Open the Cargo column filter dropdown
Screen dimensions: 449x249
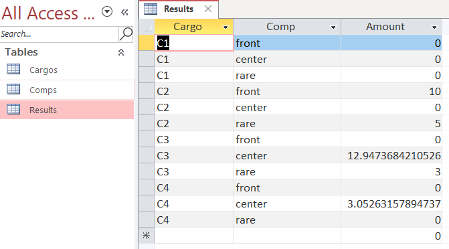click(226, 27)
